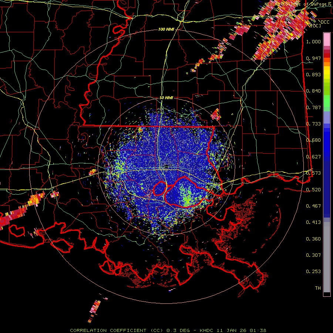Select the 0.573 scale value
The image size is (333, 333).
click(x=313, y=173)
